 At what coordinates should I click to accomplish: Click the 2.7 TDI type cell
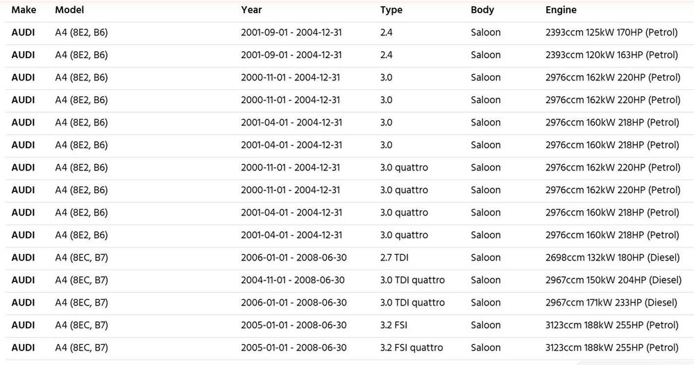click(394, 258)
